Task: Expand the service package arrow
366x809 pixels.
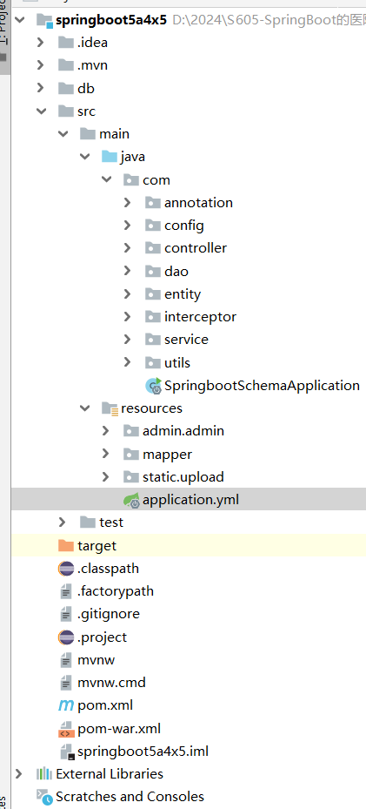Action: click(x=128, y=339)
